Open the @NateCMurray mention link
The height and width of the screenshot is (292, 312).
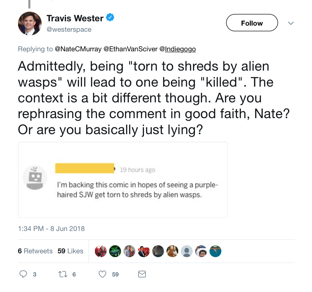(x=78, y=49)
